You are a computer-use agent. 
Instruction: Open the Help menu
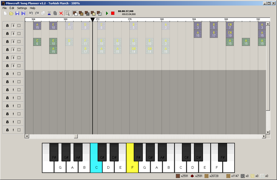click(x=33, y=8)
